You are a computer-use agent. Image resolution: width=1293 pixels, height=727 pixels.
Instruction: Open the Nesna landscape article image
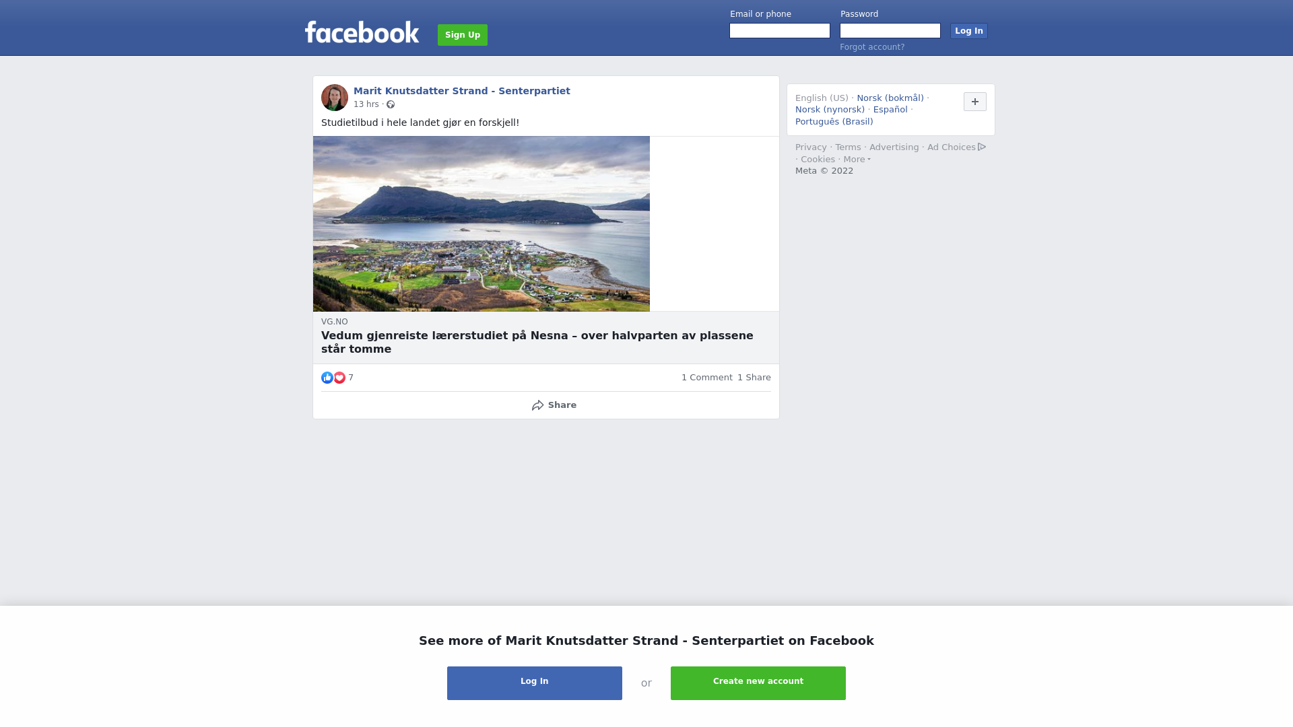tap(482, 223)
